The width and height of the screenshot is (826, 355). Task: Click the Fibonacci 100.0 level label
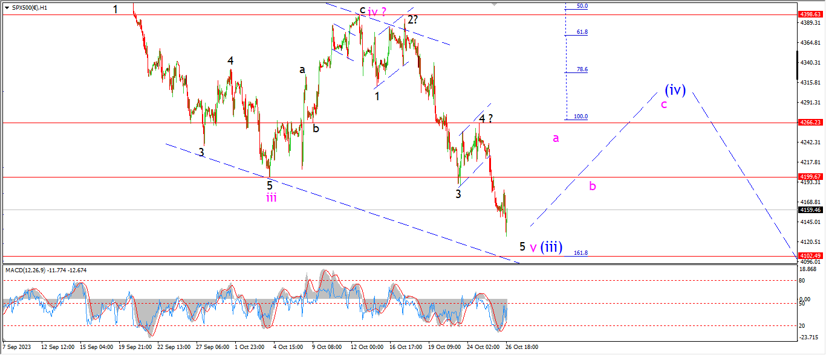click(x=580, y=117)
